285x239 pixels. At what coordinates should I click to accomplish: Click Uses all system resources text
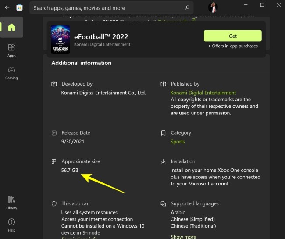click(x=89, y=212)
